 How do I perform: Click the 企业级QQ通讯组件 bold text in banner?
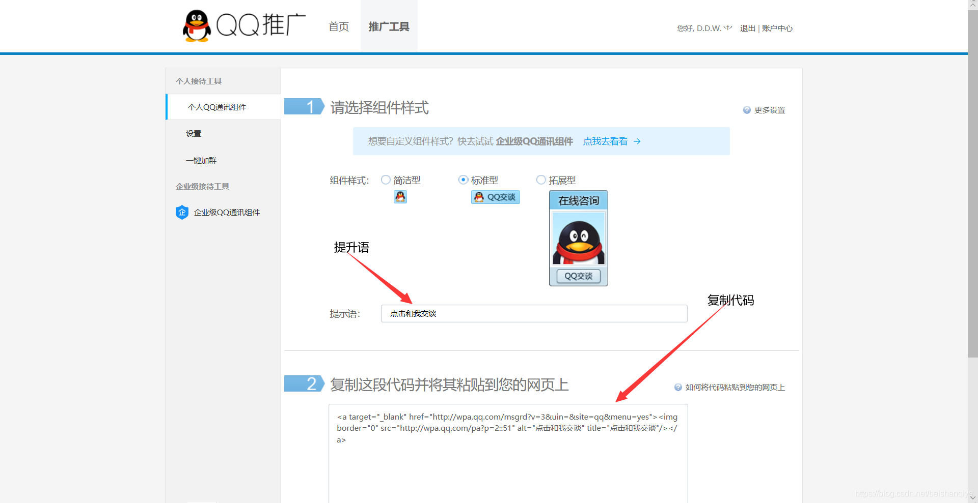coord(534,141)
